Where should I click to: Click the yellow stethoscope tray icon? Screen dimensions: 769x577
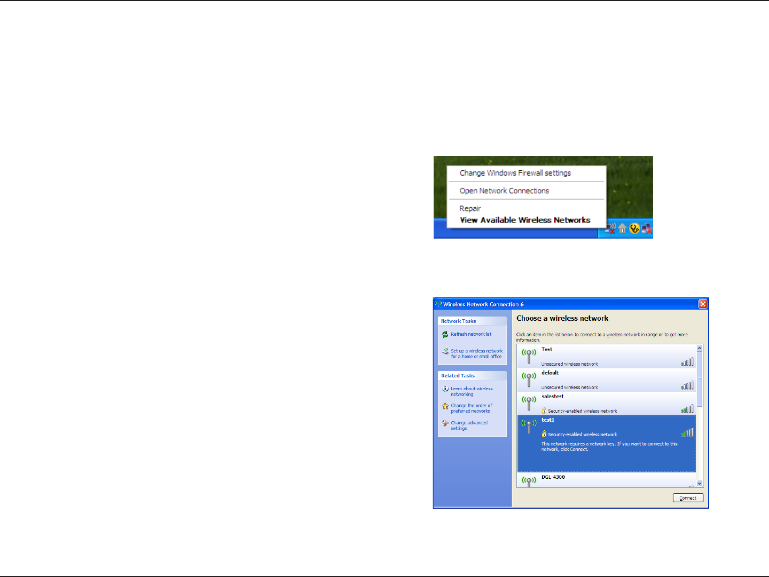point(634,228)
